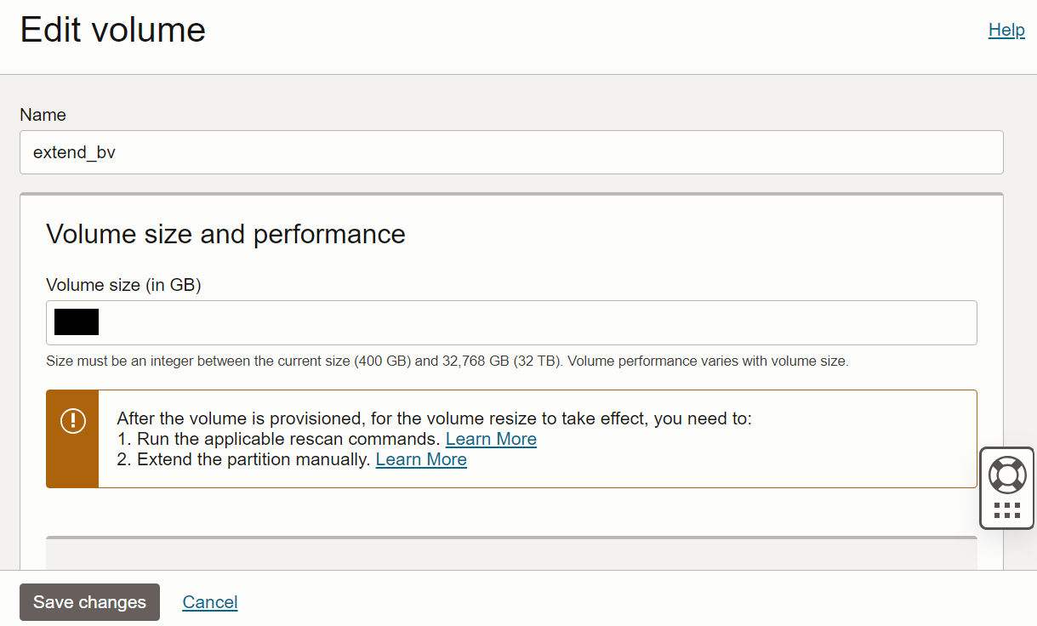The width and height of the screenshot is (1037, 626).
Task: Focus the Volume size input field
Action: click(510, 322)
